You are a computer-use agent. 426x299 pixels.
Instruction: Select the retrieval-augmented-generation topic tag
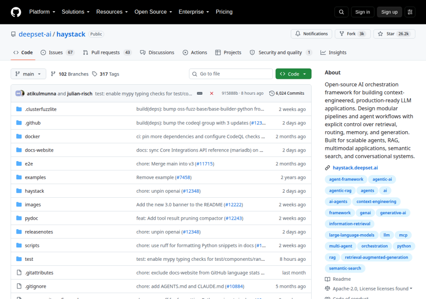click(376, 257)
